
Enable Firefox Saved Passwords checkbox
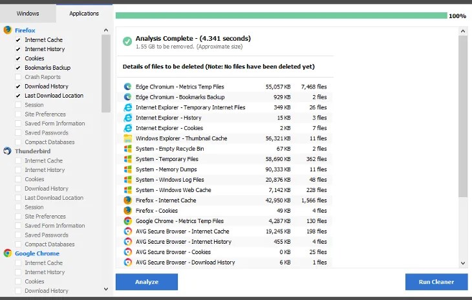(18, 133)
